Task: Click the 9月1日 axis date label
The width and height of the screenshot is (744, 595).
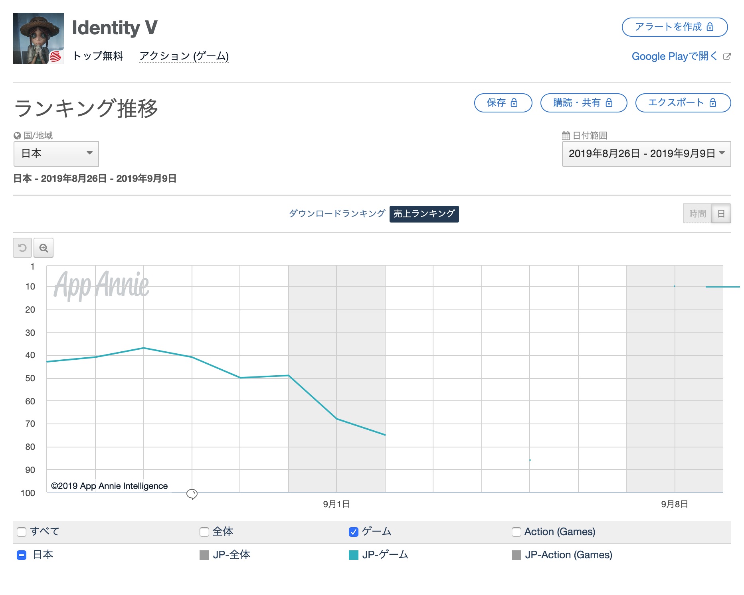Action: 336,504
